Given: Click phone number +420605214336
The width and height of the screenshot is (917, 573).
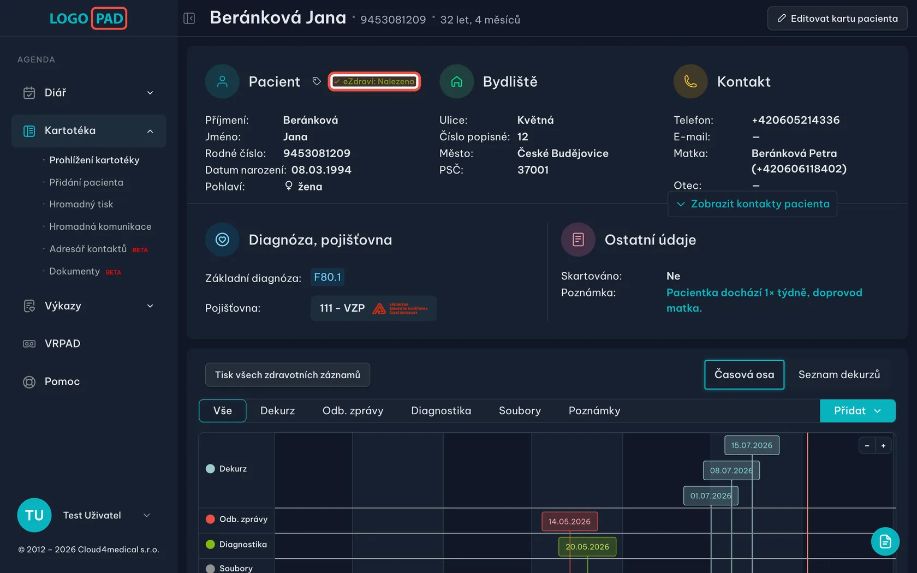Looking at the screenshot, I should click(795, 120).
